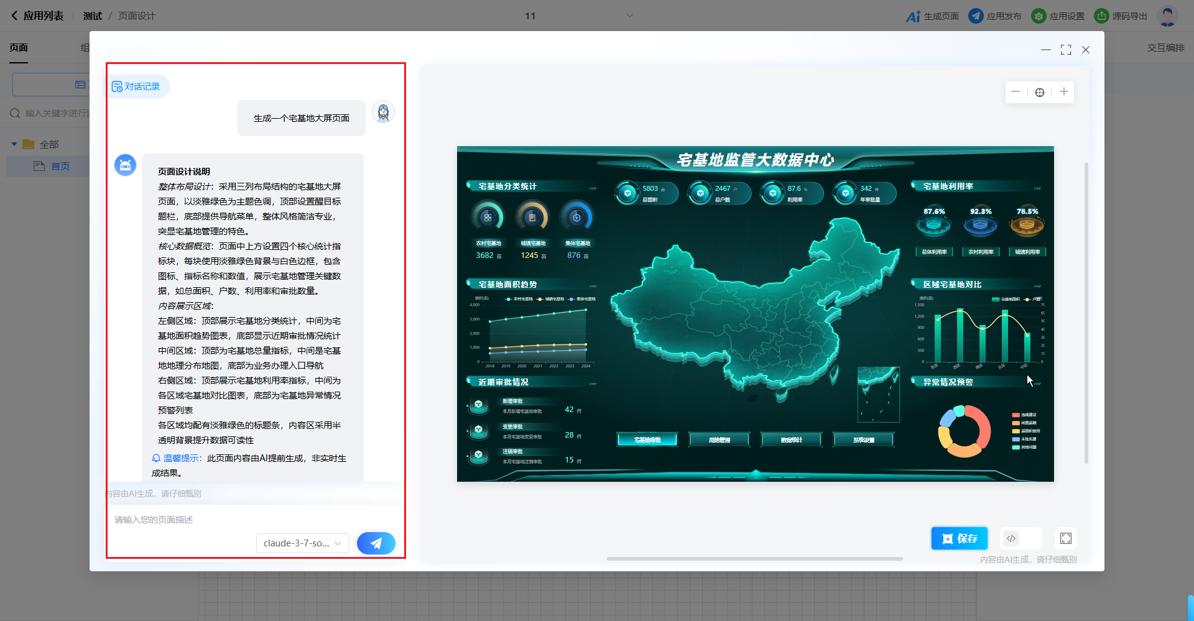1194x621 pixels.
Task: Click the 应用发布 paper plane icon
Action: coord(976,16)
